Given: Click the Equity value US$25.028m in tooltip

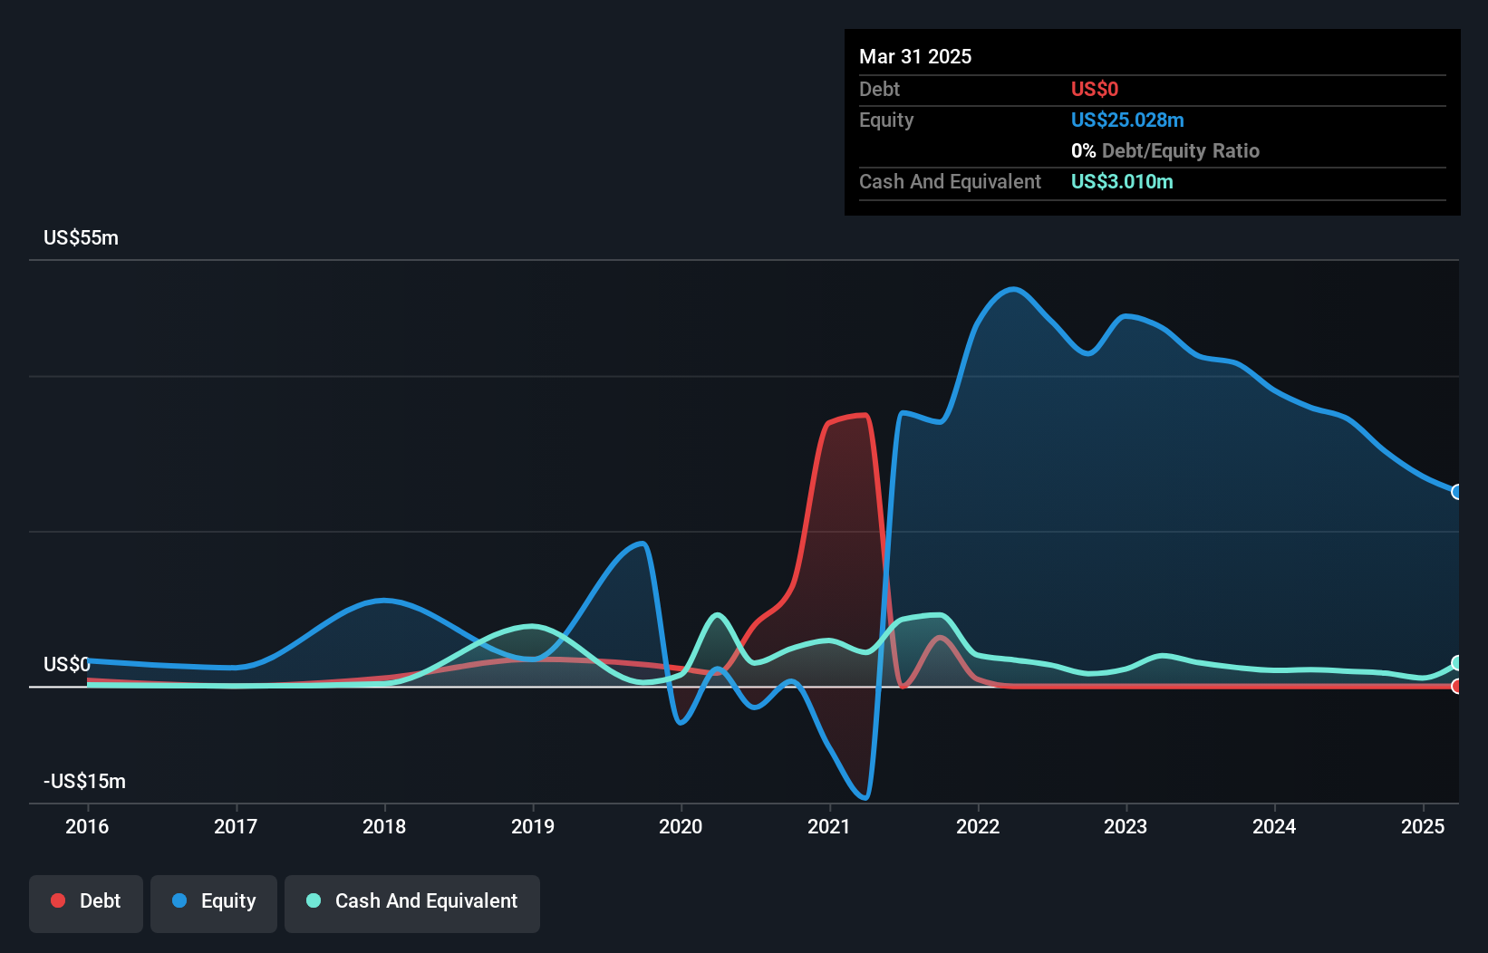Looking at the screenshot, I should point(1127,120).
